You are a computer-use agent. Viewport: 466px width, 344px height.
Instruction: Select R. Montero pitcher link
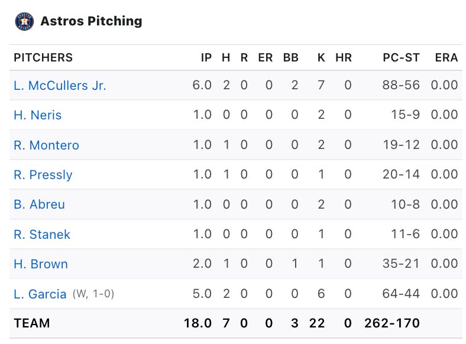pos(46,145)
